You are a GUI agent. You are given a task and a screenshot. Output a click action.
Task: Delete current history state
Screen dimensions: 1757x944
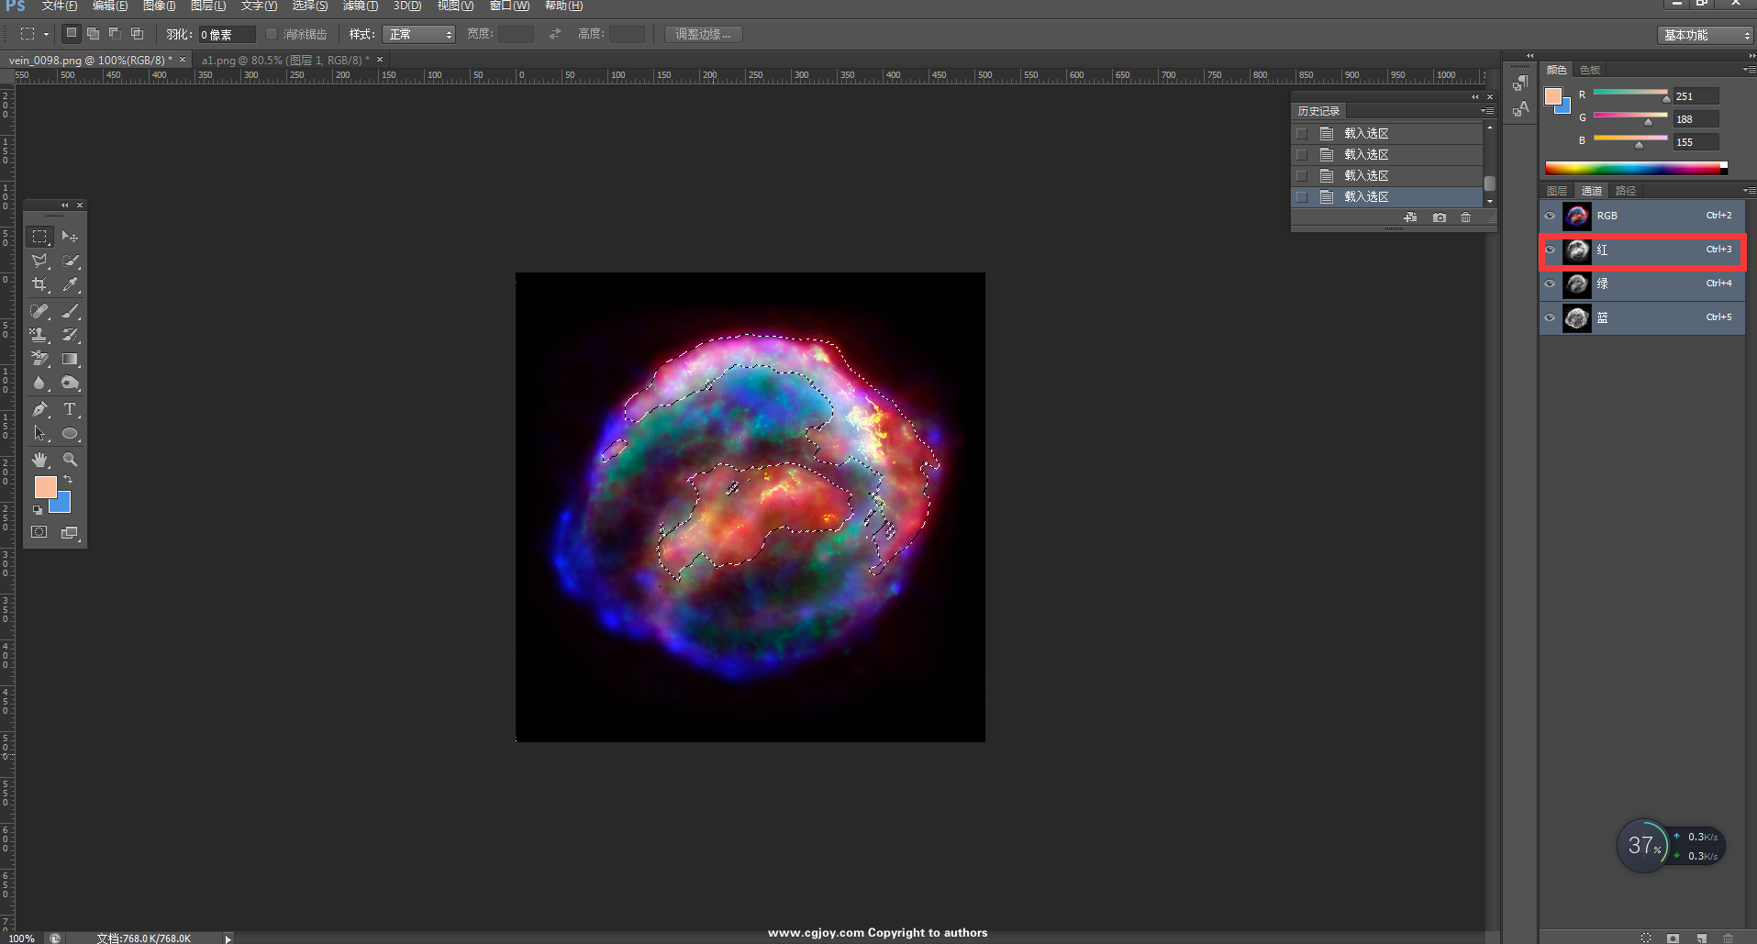pyautogui.click(x=1466, y=217)
